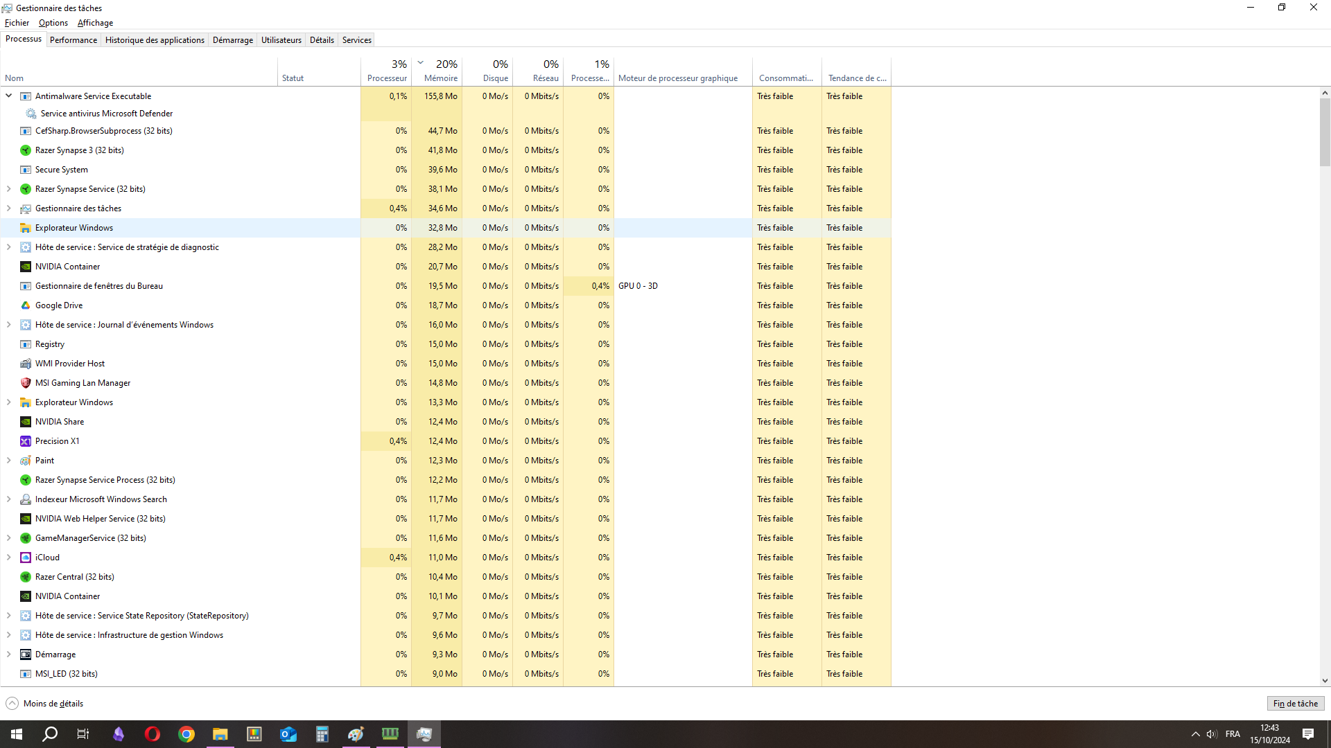Sort by Moteur de processeur graphique column

[683, 71]
